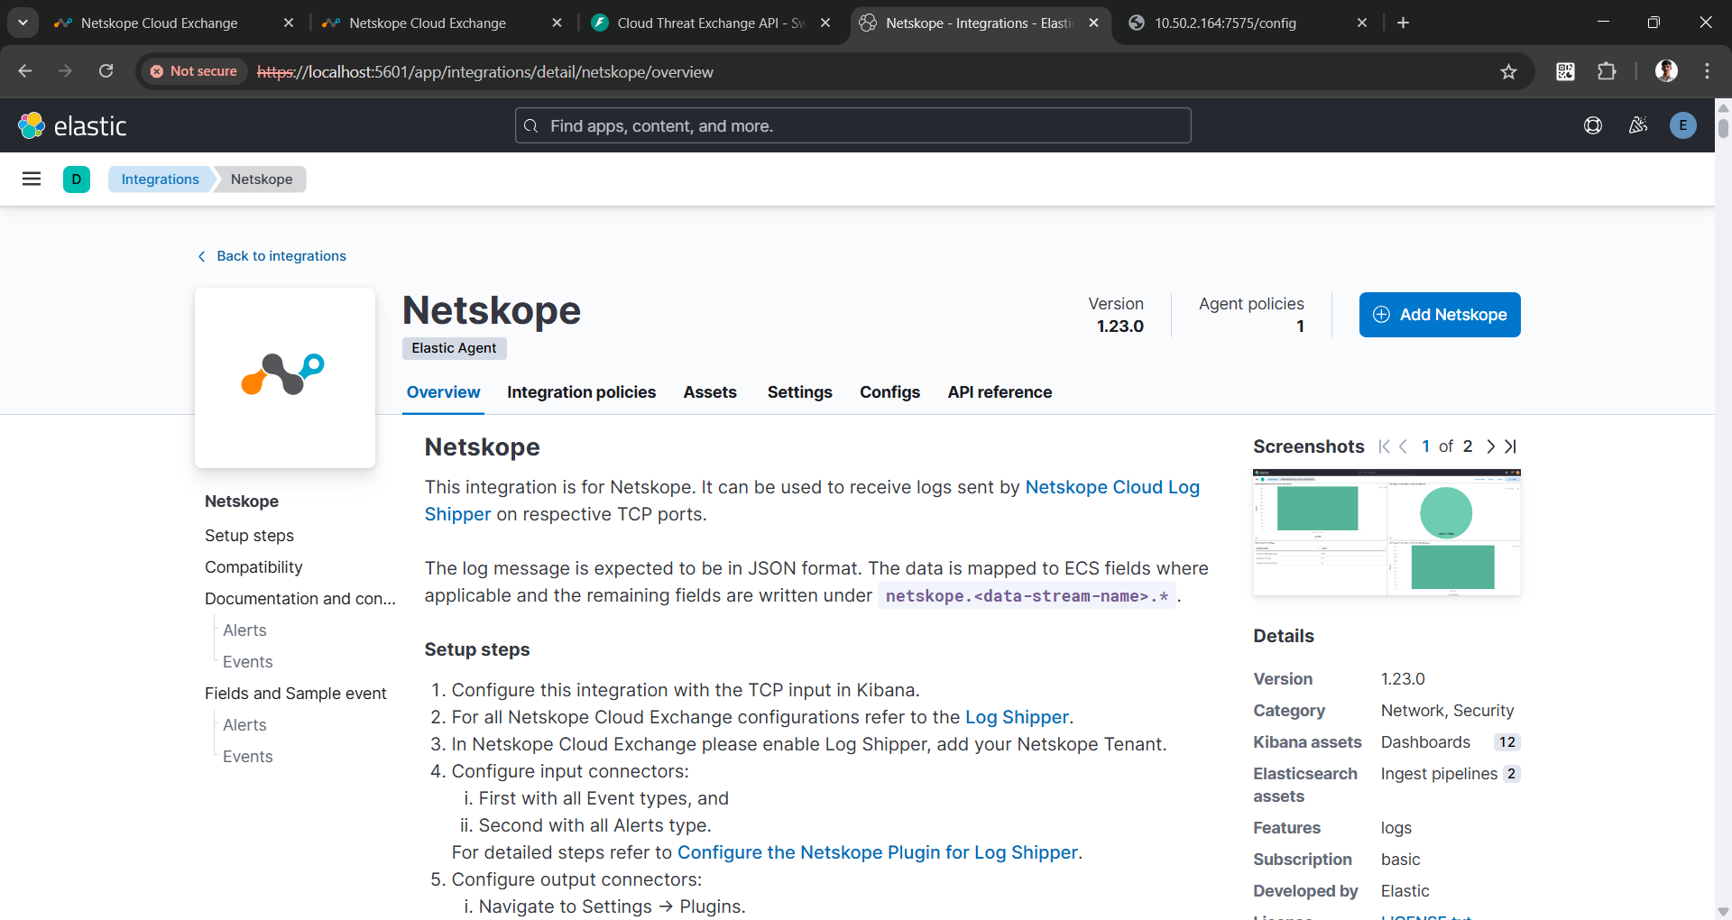Viewport: 1732px width, 920px height.
Task: Click the browser address bar URL
Action: point(485,72)
